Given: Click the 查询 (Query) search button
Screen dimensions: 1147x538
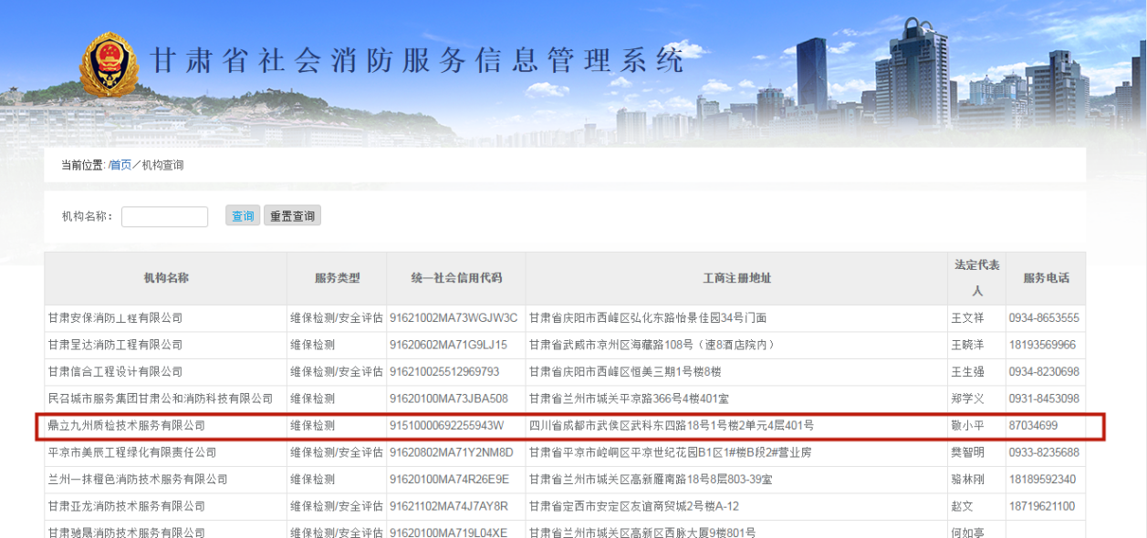Looking at the screenshot, I should (x=242, y=215).
